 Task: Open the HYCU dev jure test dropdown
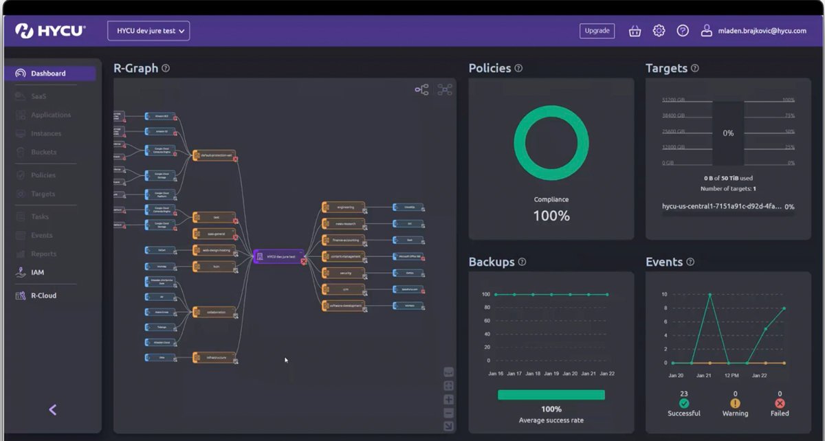(148, 30)
